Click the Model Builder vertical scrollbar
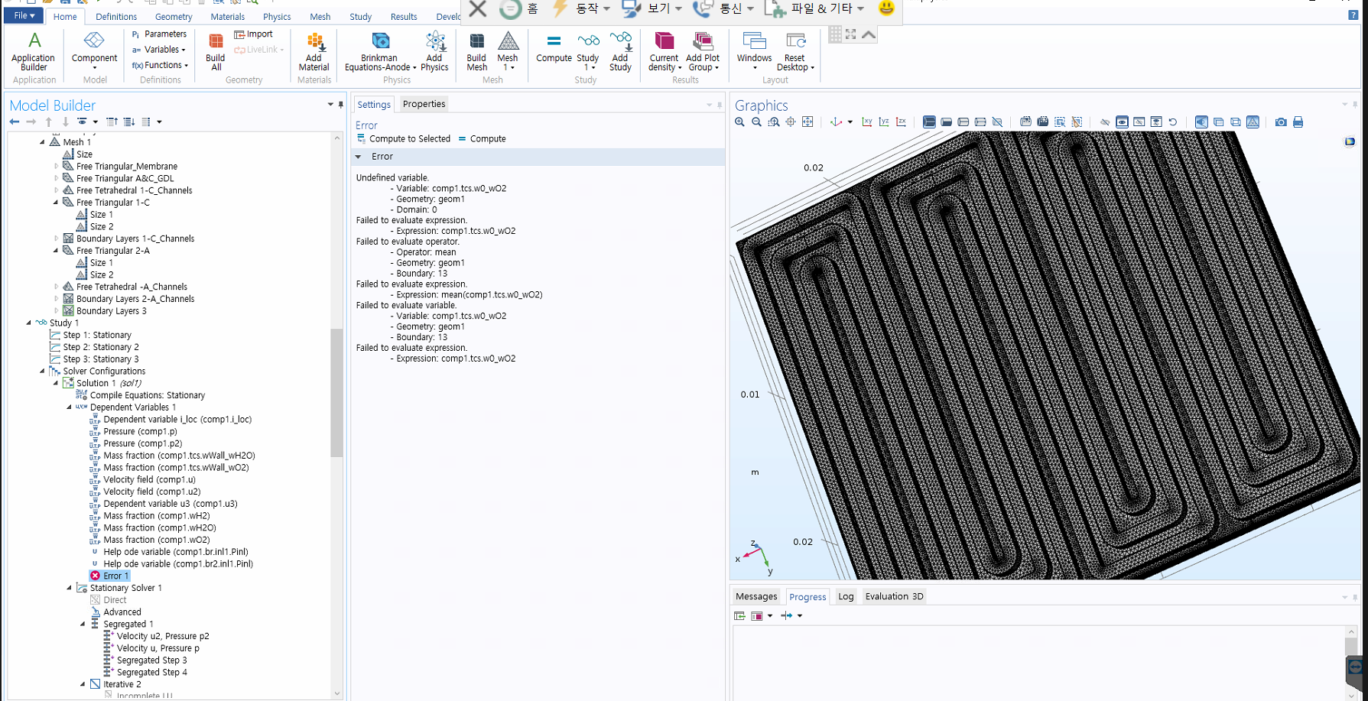Image resolution: width=1368 pixels, height=701 pixels. (336, 392)
